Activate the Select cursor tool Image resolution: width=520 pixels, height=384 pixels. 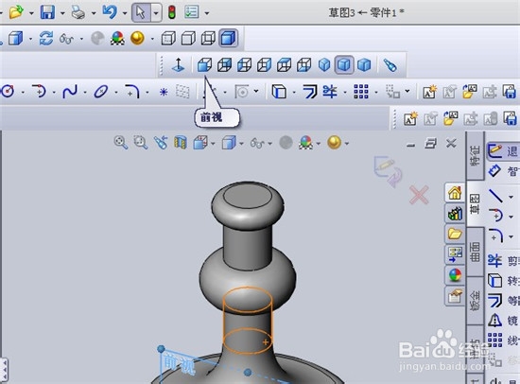point(141,12)
